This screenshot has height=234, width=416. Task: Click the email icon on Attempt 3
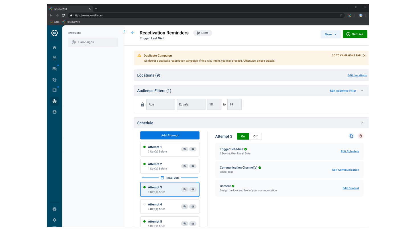193,189
